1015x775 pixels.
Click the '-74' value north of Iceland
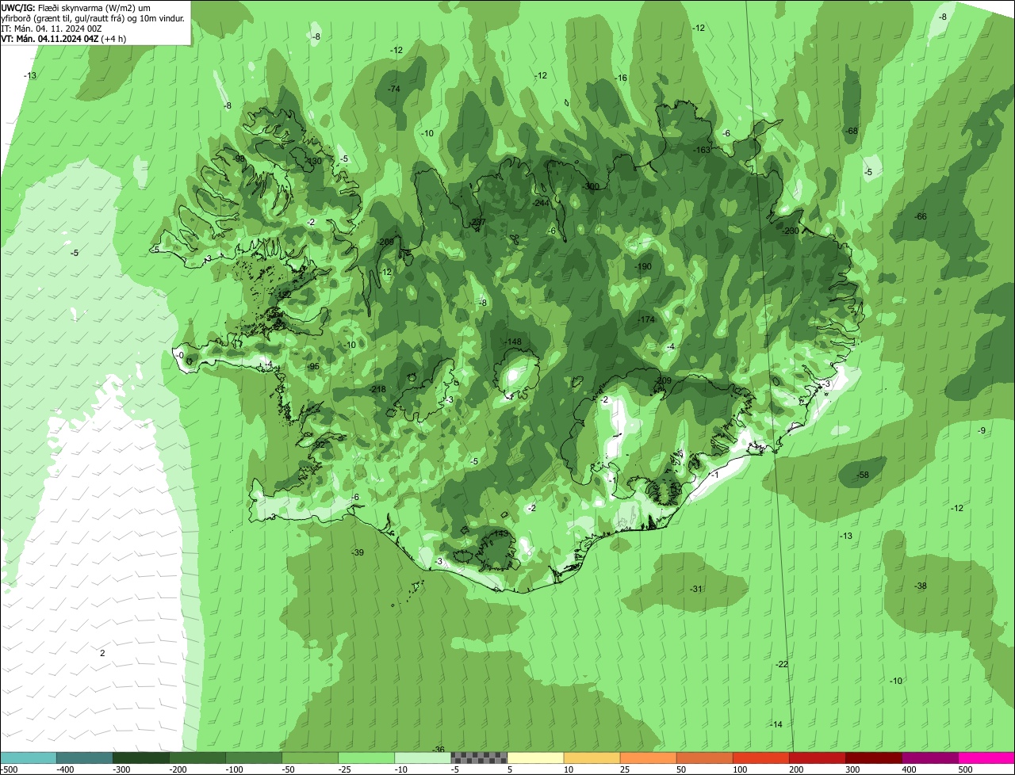(x=393, y=90)
